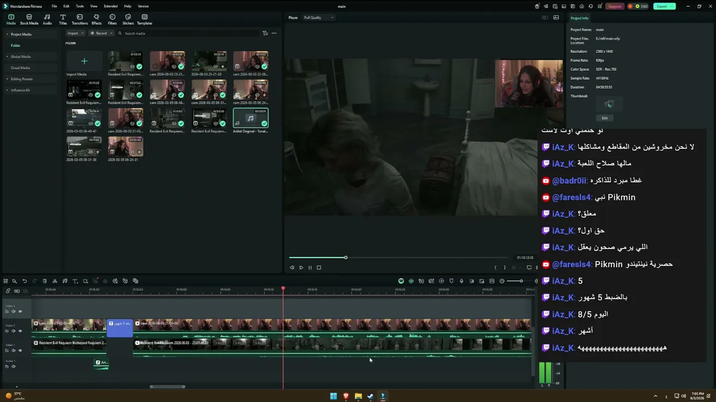Open the Templates tab
This screenshot has width=716, height=402.
click(x=145, y=20)
